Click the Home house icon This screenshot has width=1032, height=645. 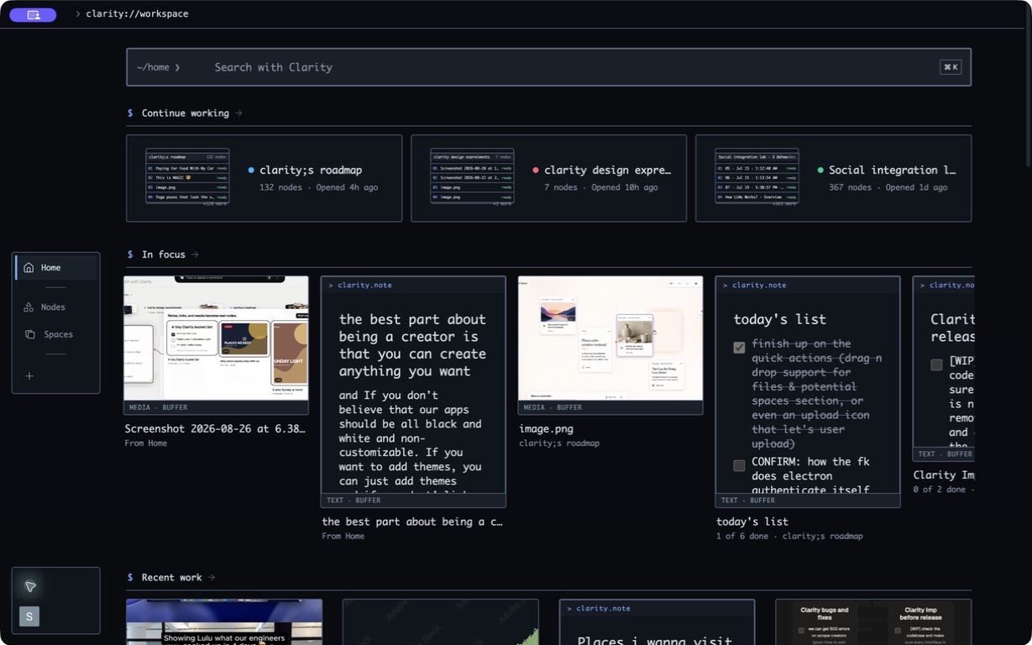coord(29,268)
